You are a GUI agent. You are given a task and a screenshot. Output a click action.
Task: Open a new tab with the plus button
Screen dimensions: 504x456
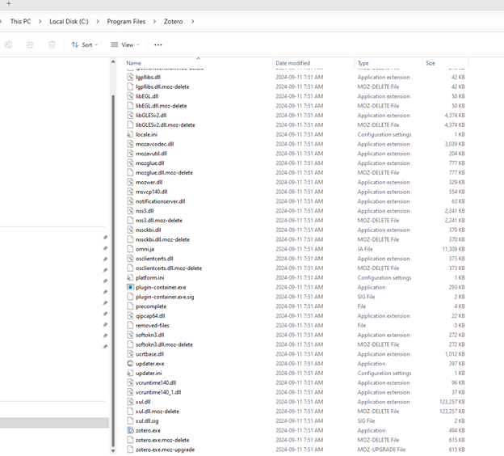click(x=9, y=3)
